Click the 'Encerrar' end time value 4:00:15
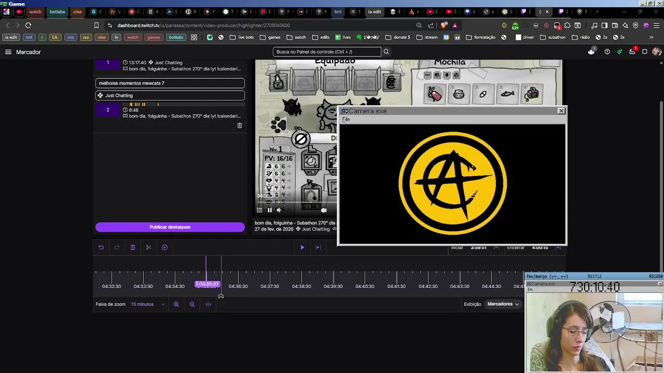Viewport: 664px width, 373px height. pyautogui.click(x=540, y=248)
